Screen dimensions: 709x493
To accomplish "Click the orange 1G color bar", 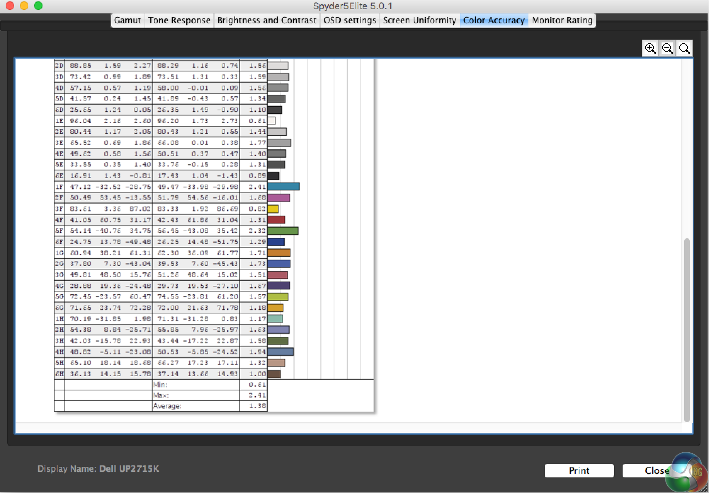I will (279, 253).
